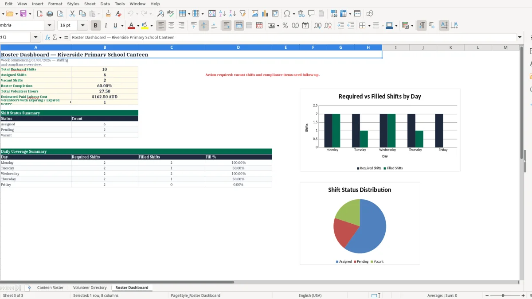Open the font size dropdown

(83, 26)
